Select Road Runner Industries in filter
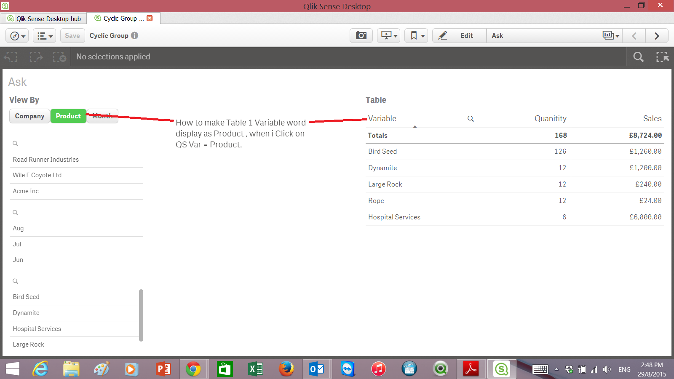 (x=76, y=160)
